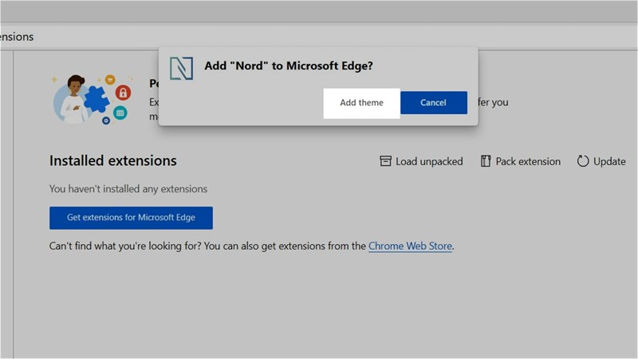The image size is (638, 359).
Task: Open Get extensions for Microsoft Edge
Action: click(131, 217)
